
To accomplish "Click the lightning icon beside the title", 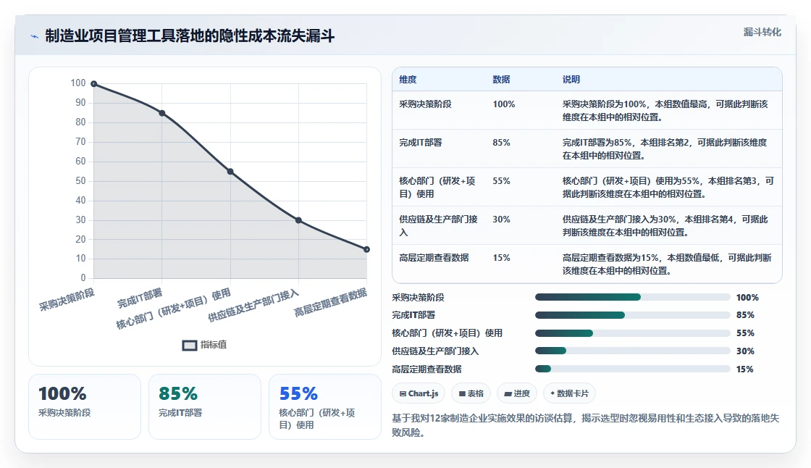I will [x=35, y=36].
